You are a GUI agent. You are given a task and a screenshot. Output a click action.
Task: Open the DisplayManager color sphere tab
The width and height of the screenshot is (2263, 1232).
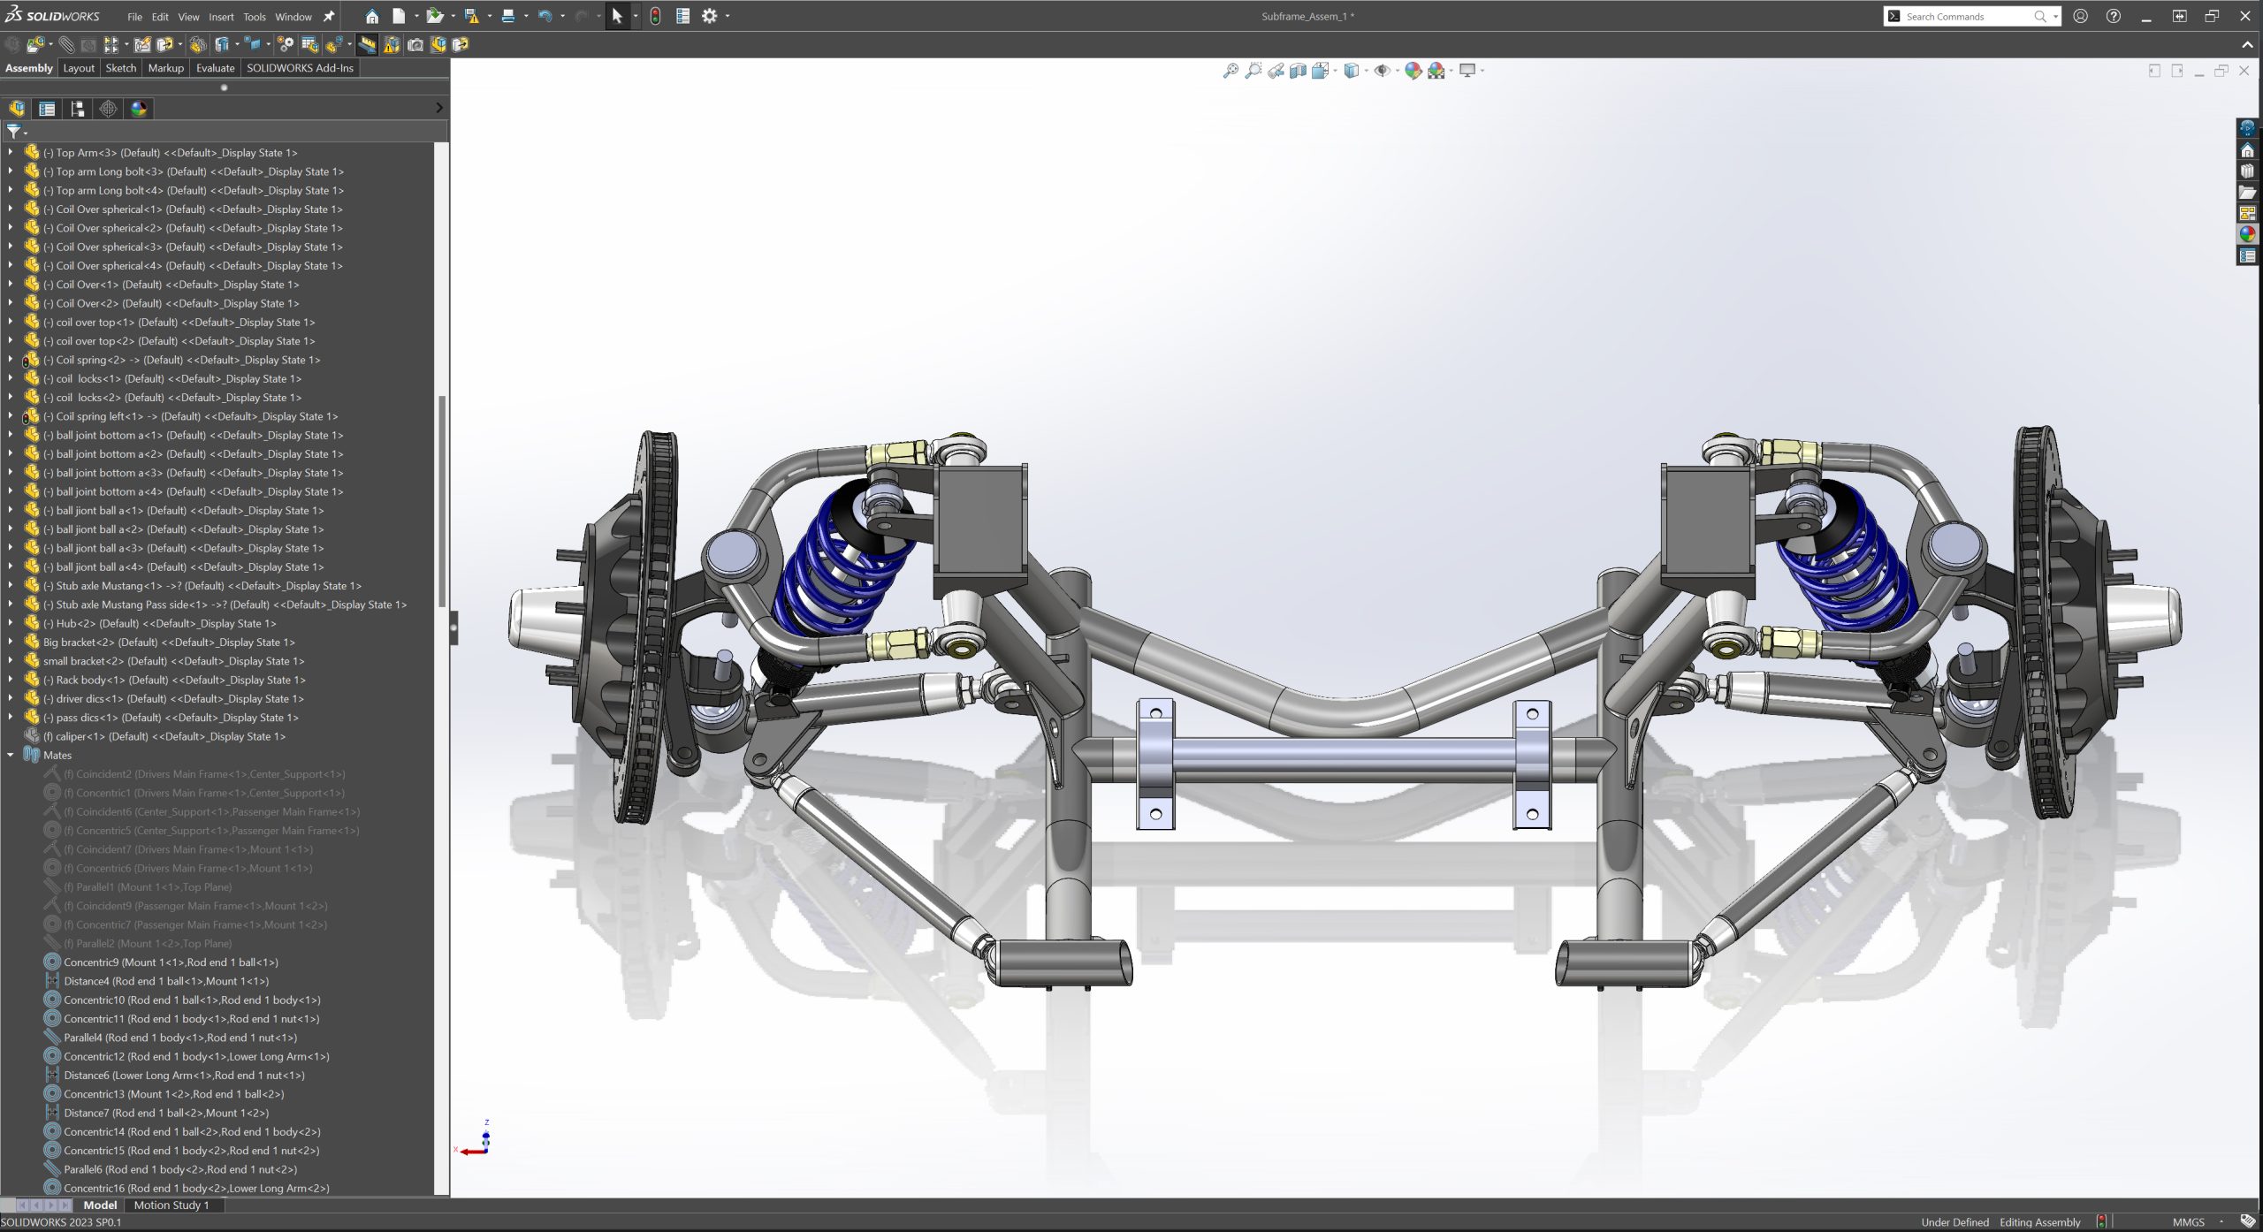139,109
